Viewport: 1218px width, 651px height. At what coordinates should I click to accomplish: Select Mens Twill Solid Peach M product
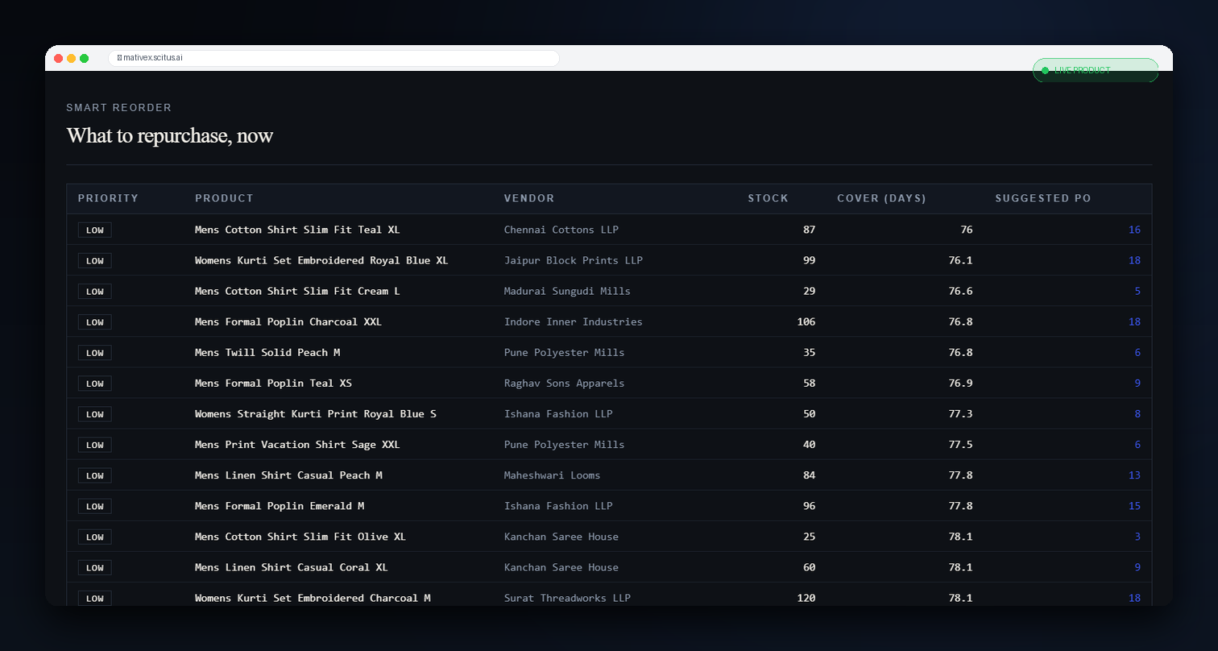tap(267, 352)
